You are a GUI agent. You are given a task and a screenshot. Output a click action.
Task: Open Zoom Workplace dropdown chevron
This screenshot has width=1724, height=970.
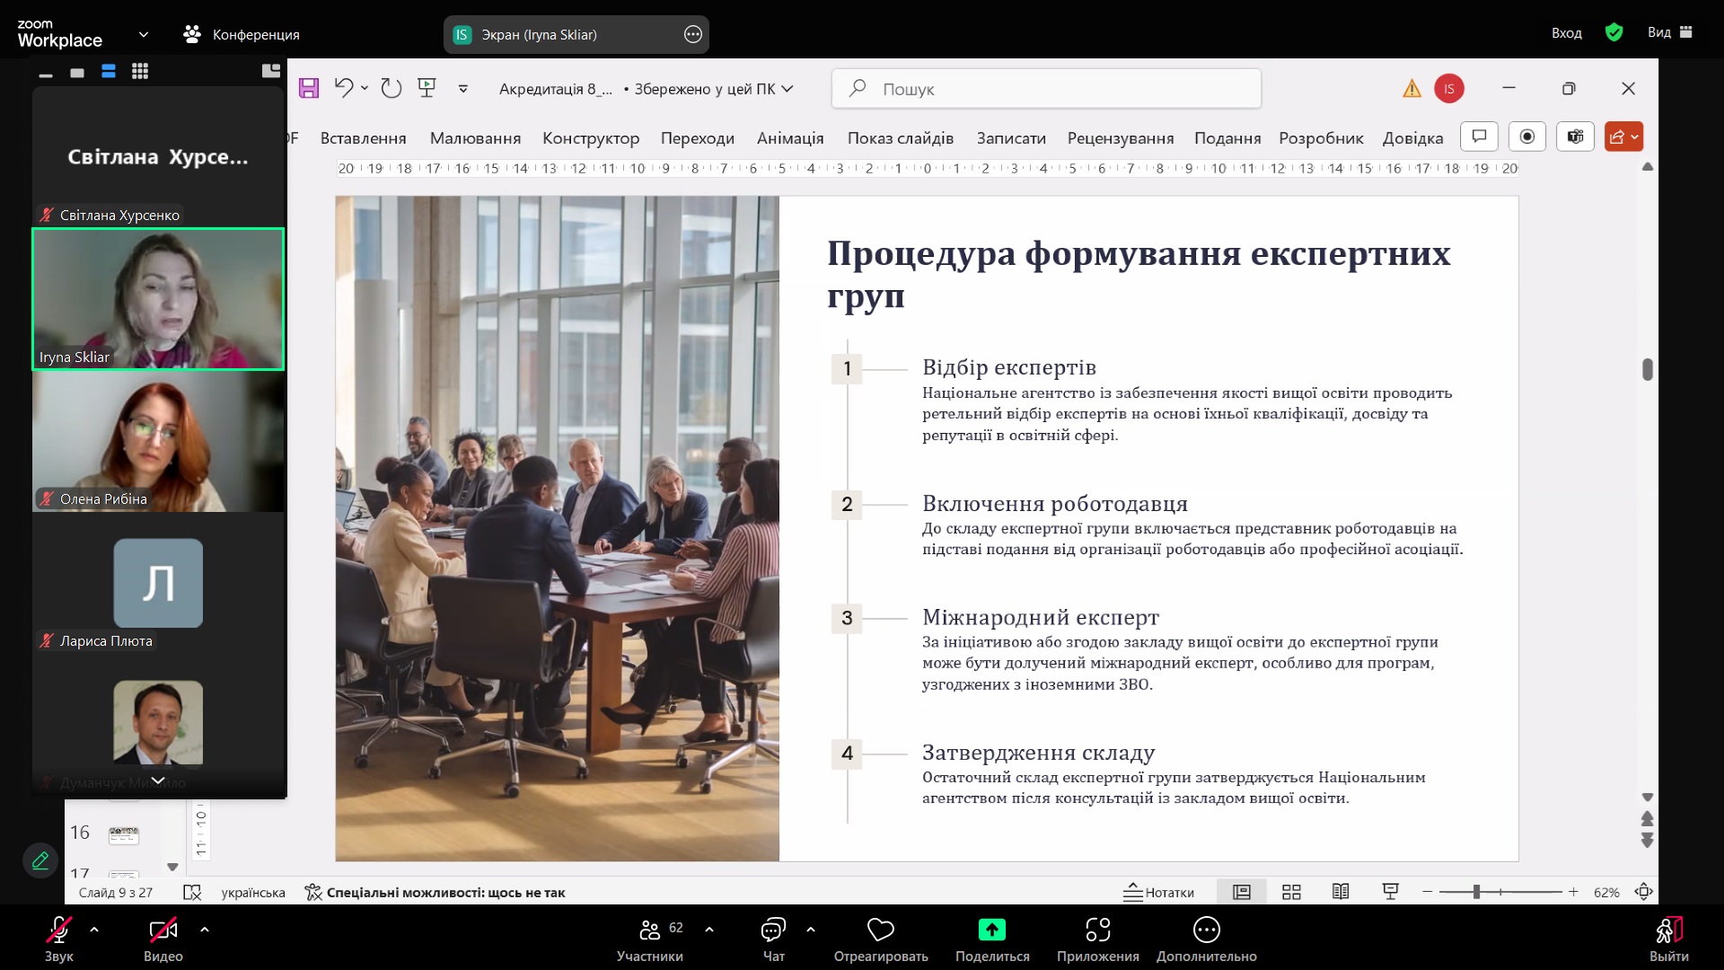point(143,34)
